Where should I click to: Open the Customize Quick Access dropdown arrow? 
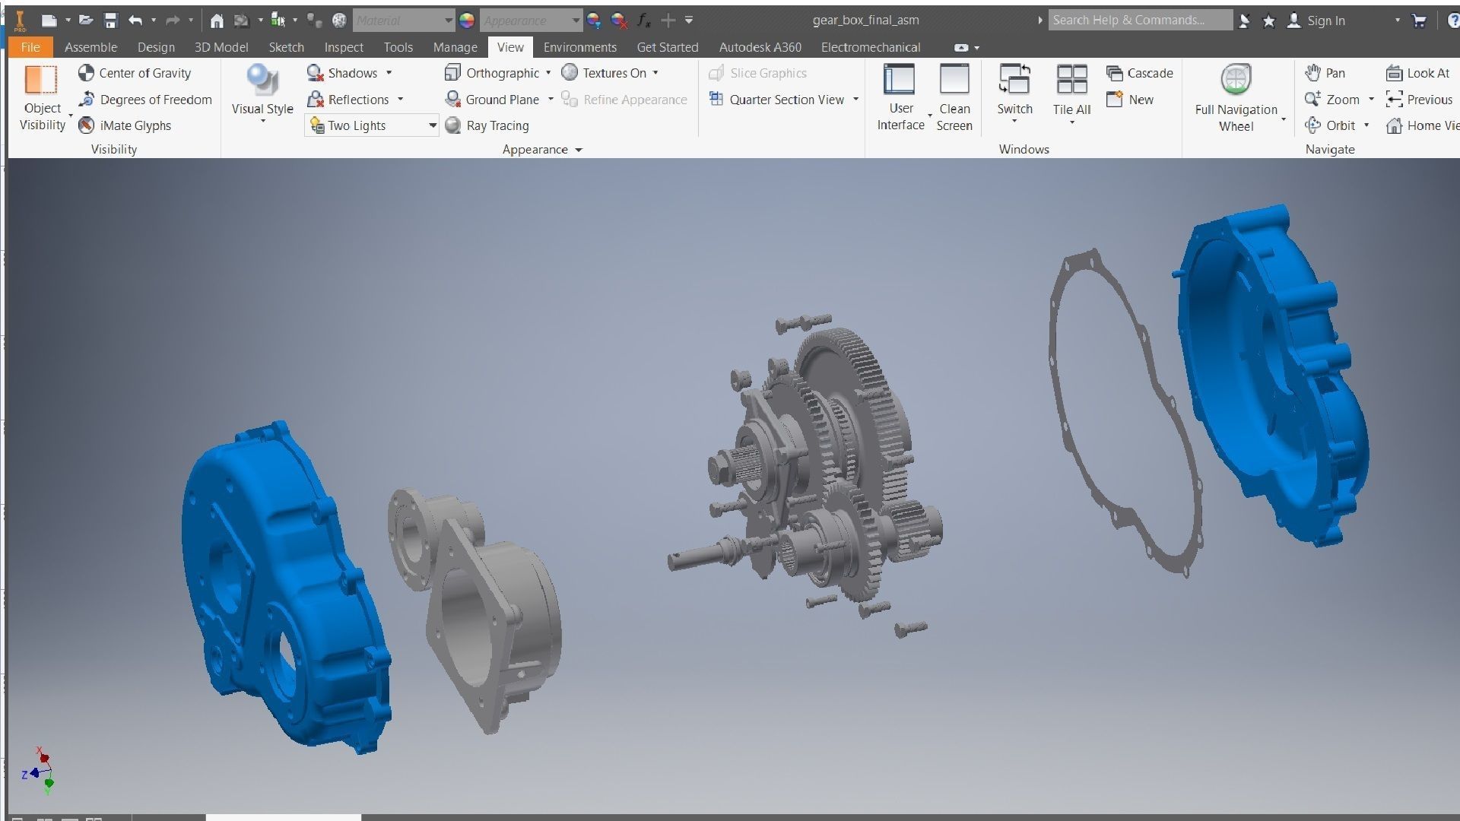(x=689, y=21)
